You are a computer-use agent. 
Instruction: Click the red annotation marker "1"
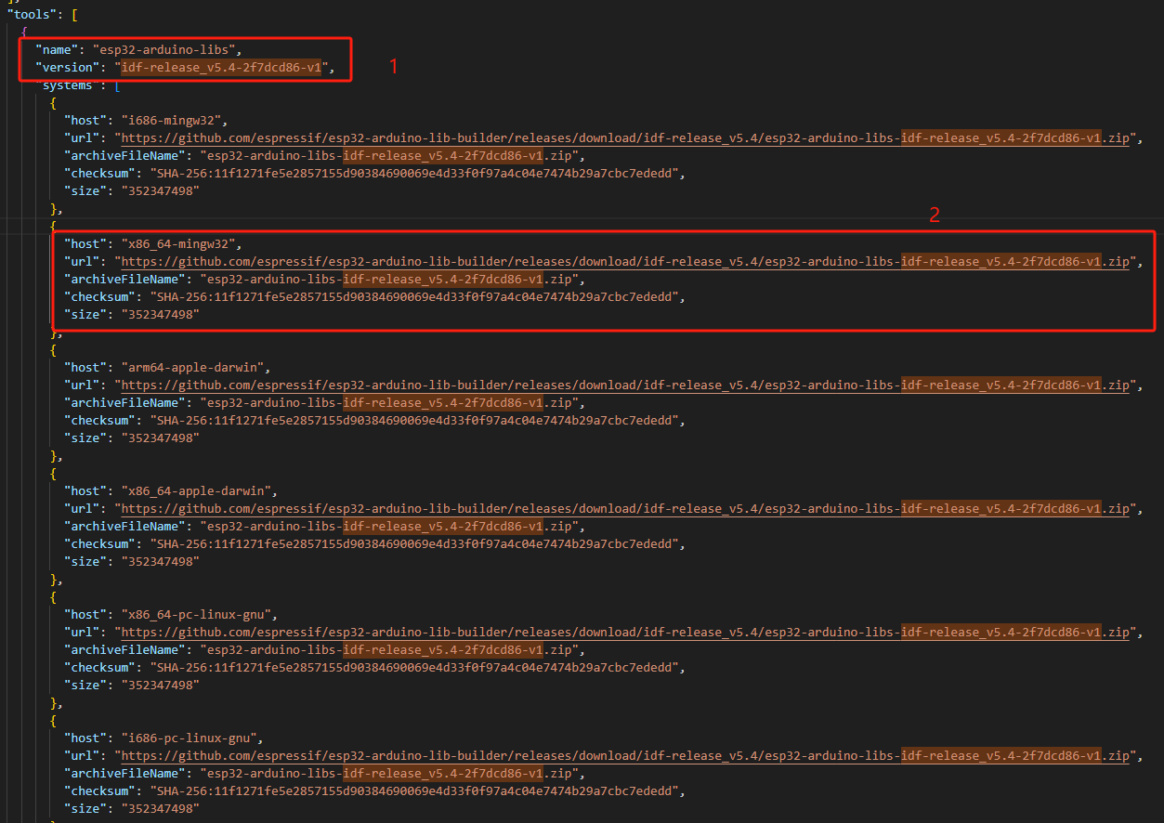tap(394, 66)
